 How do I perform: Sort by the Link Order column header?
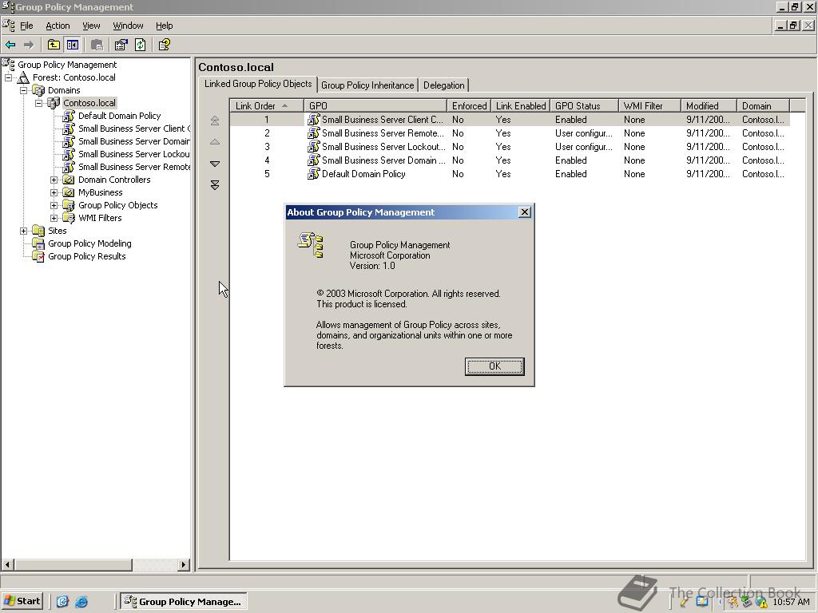[267, 106]
